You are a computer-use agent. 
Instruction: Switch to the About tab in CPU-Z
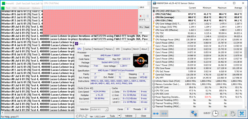[x=144, y=49]
